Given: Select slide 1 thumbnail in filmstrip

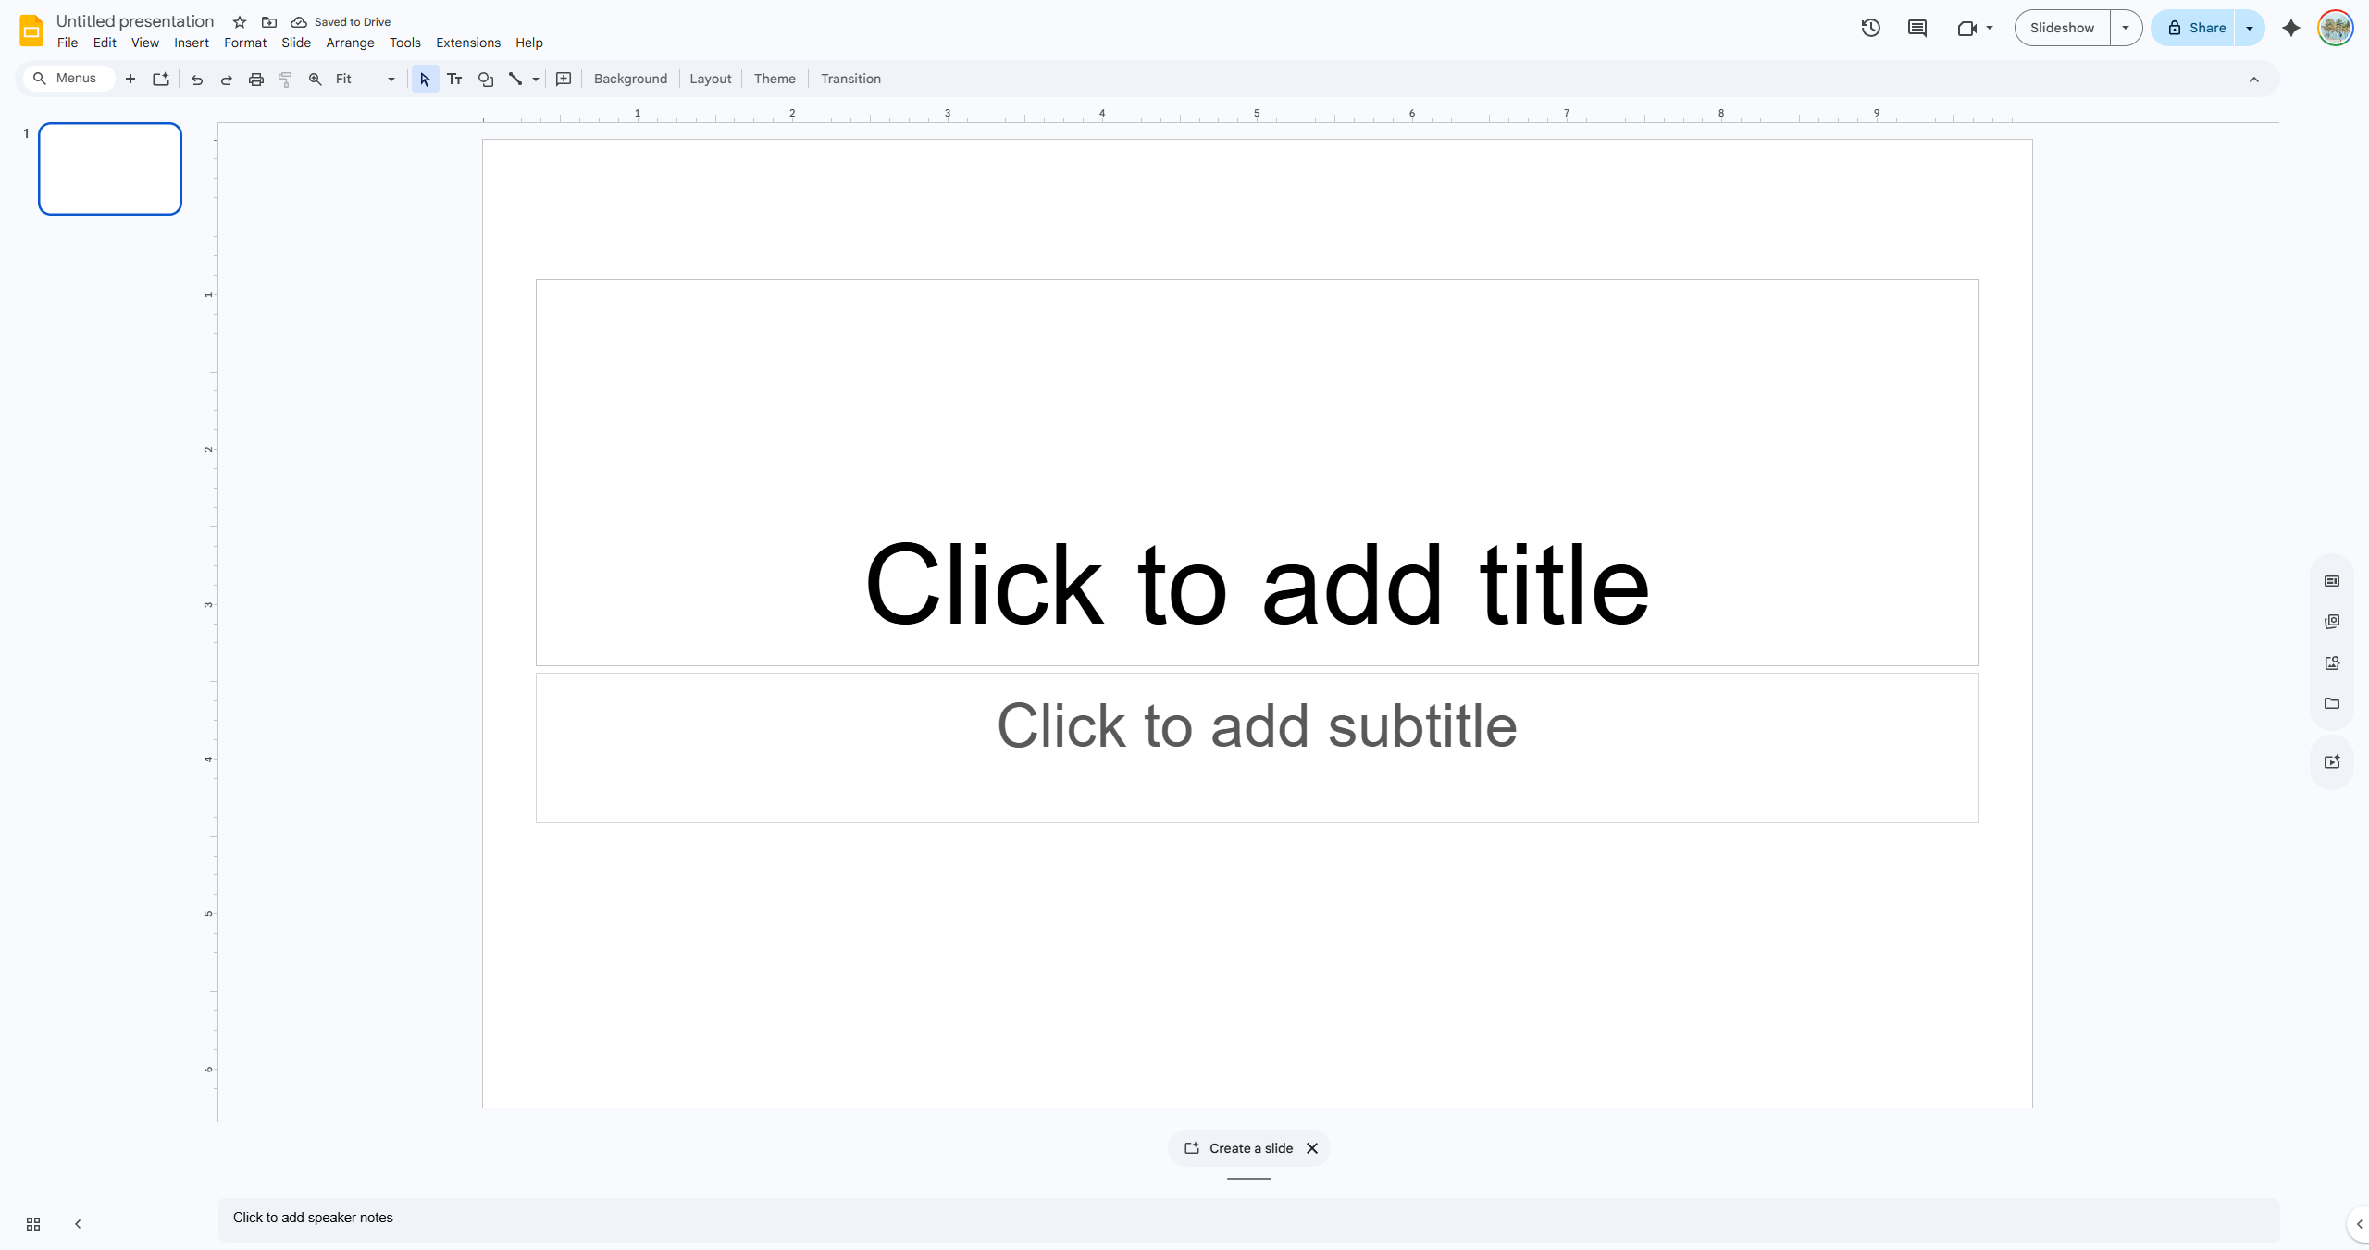Looking at the screenshot, I should 110,168.
